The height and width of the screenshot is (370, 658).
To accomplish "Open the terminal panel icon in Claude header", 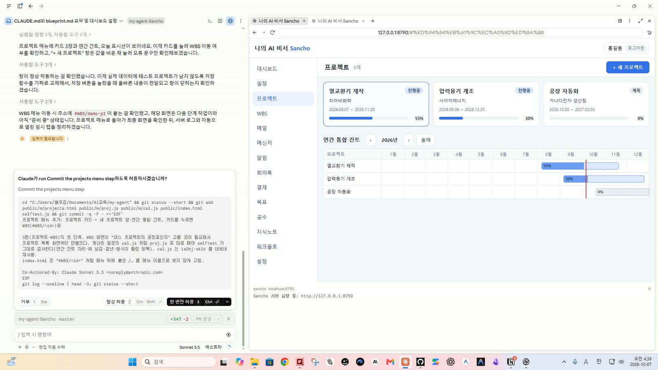I will click(x=210, y=21).
